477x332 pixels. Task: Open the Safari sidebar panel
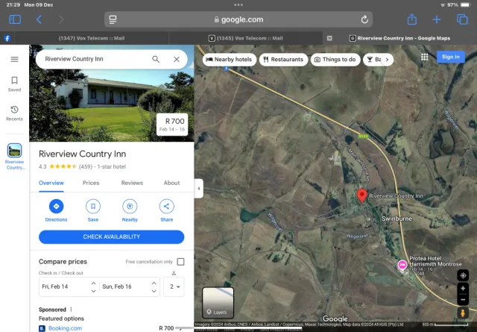pos(15,19)
